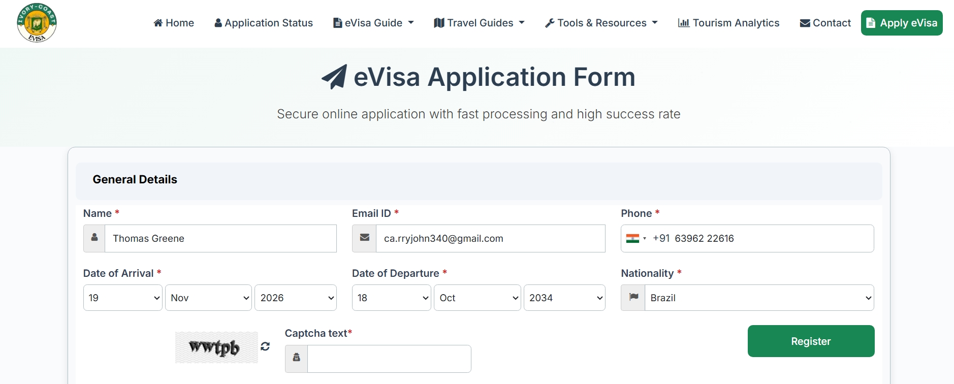Click into the Captcha text field
The image size is (954, 384).
389,359
